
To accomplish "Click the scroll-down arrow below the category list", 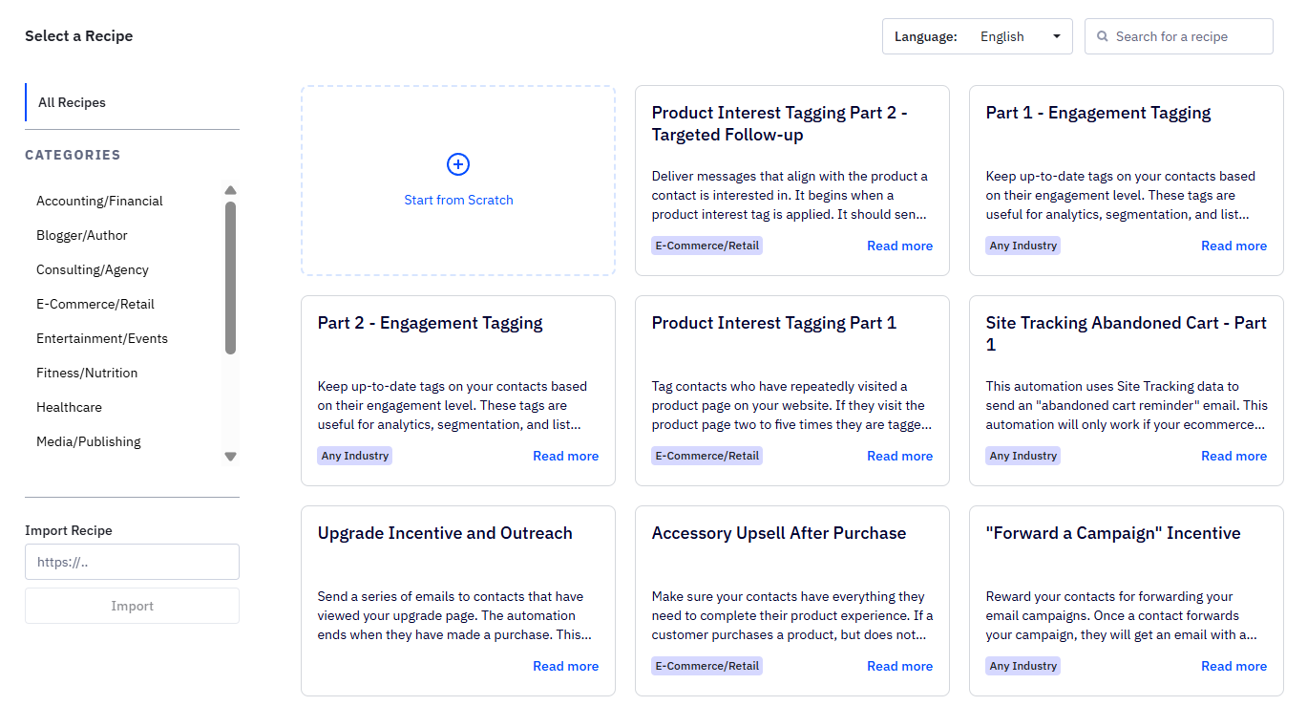I will [x=230, y=457].
